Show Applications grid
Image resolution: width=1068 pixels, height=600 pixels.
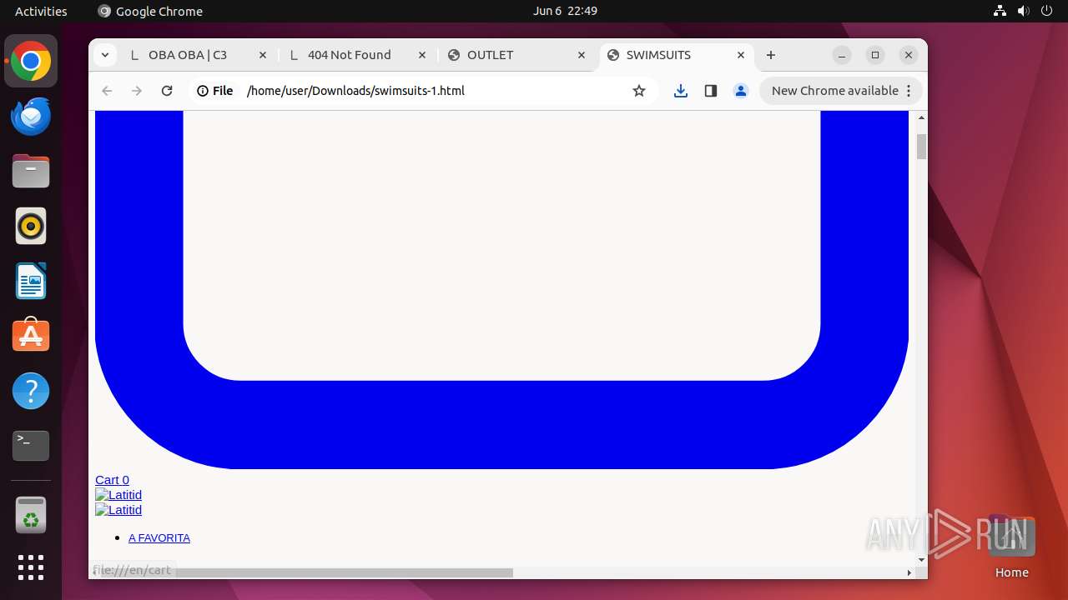31,567
